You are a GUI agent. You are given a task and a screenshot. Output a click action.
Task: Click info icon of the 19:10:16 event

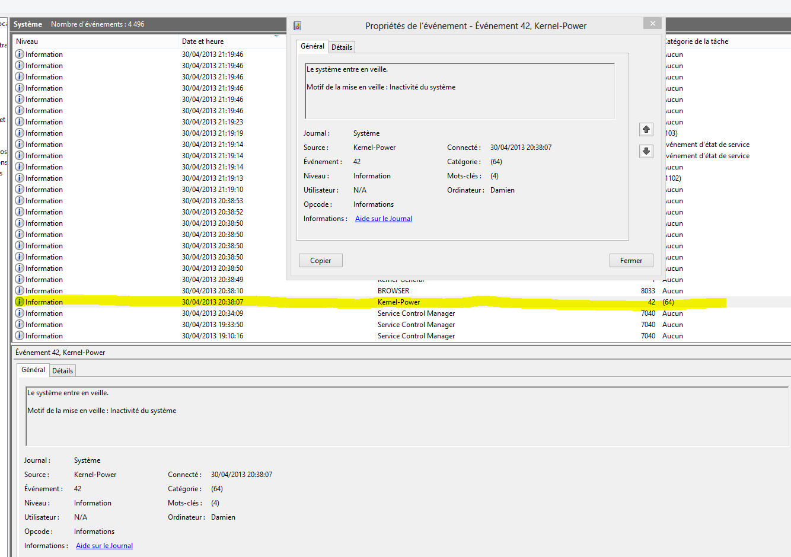[20, 336]
